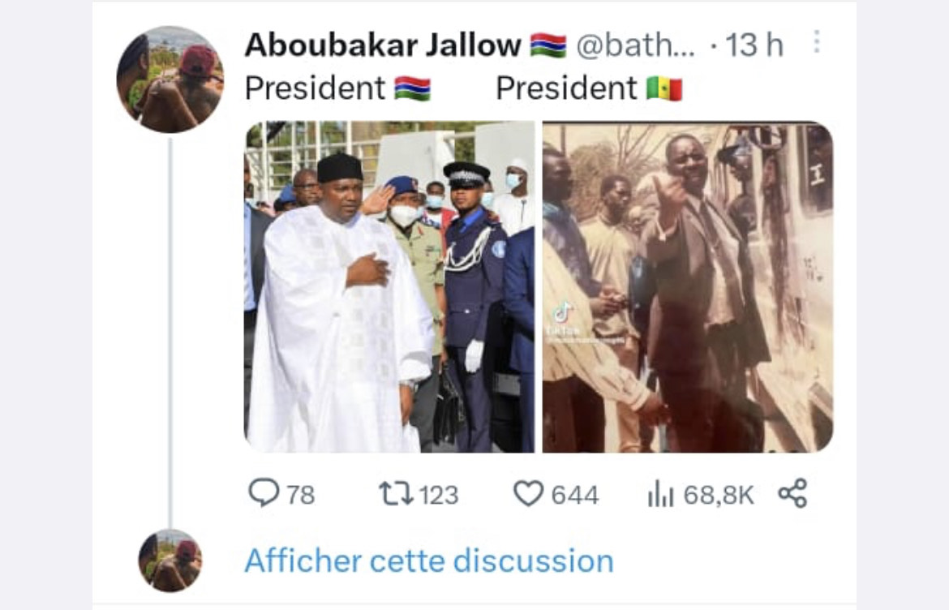Click the Senegal flag emoji in tweet text

click(664, 88)
